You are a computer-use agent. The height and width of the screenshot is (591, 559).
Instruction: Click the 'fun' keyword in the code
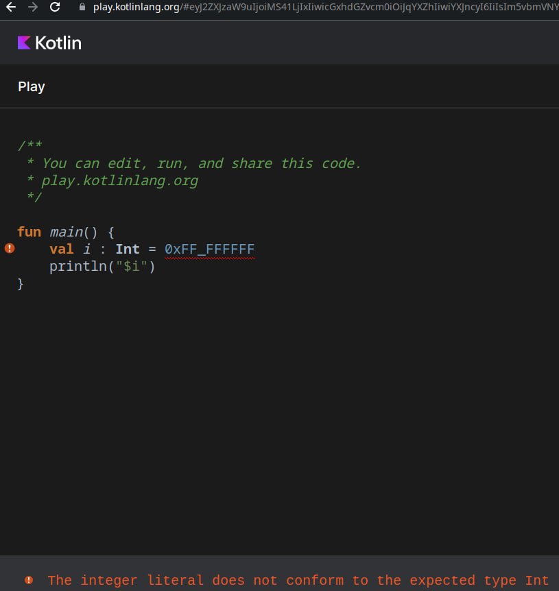[x=29, y=232]
